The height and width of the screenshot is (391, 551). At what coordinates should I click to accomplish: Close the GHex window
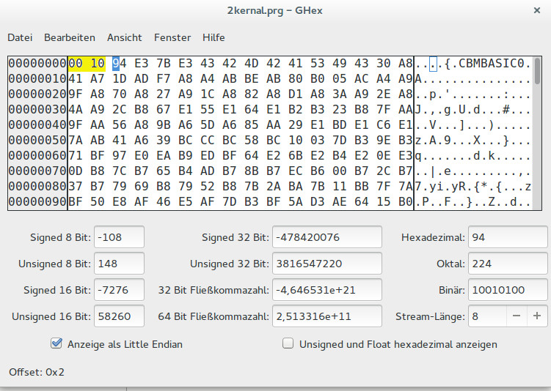(534, 11)
